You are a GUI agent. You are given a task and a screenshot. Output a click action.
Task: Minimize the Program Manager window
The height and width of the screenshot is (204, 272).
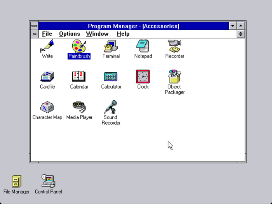tap(233, 26)
